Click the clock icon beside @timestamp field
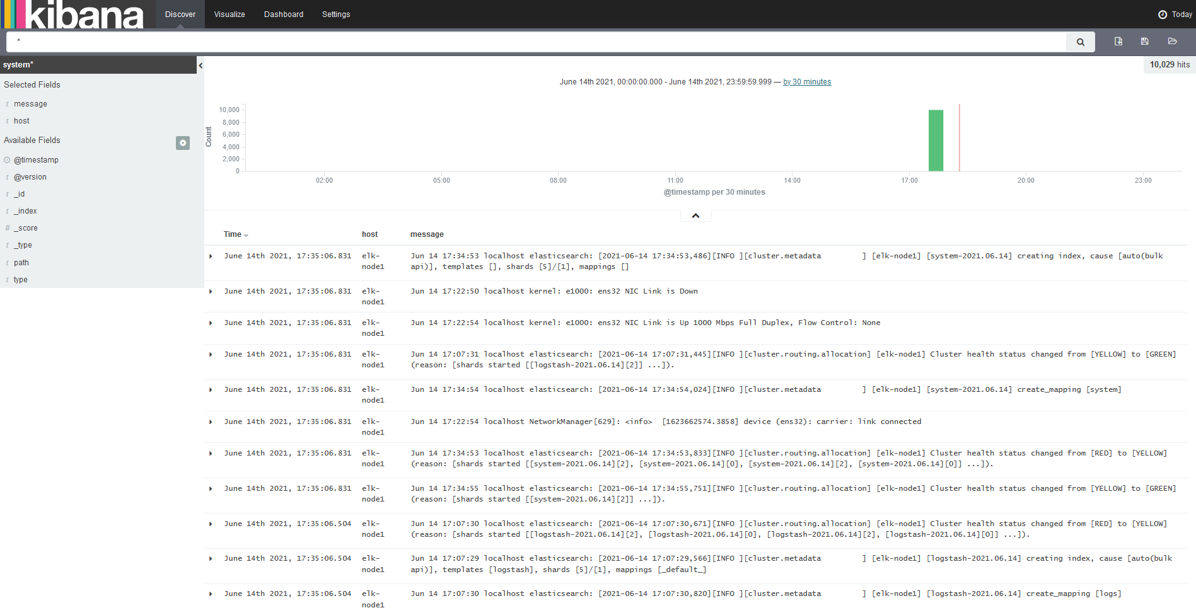The width and height of the screenshot is (1196, 608). click(x=7, y=159)
